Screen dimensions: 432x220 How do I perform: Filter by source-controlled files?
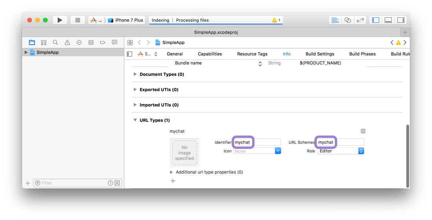coord(117,183)
